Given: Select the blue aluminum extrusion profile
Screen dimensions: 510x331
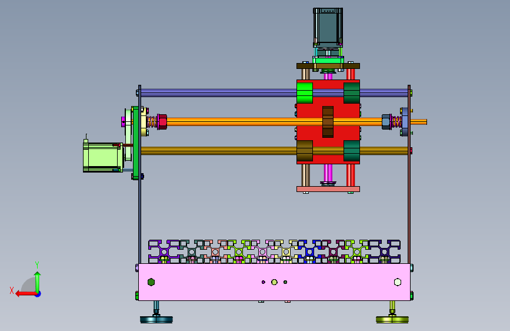Looking at the screenshot, I should 309,251.
